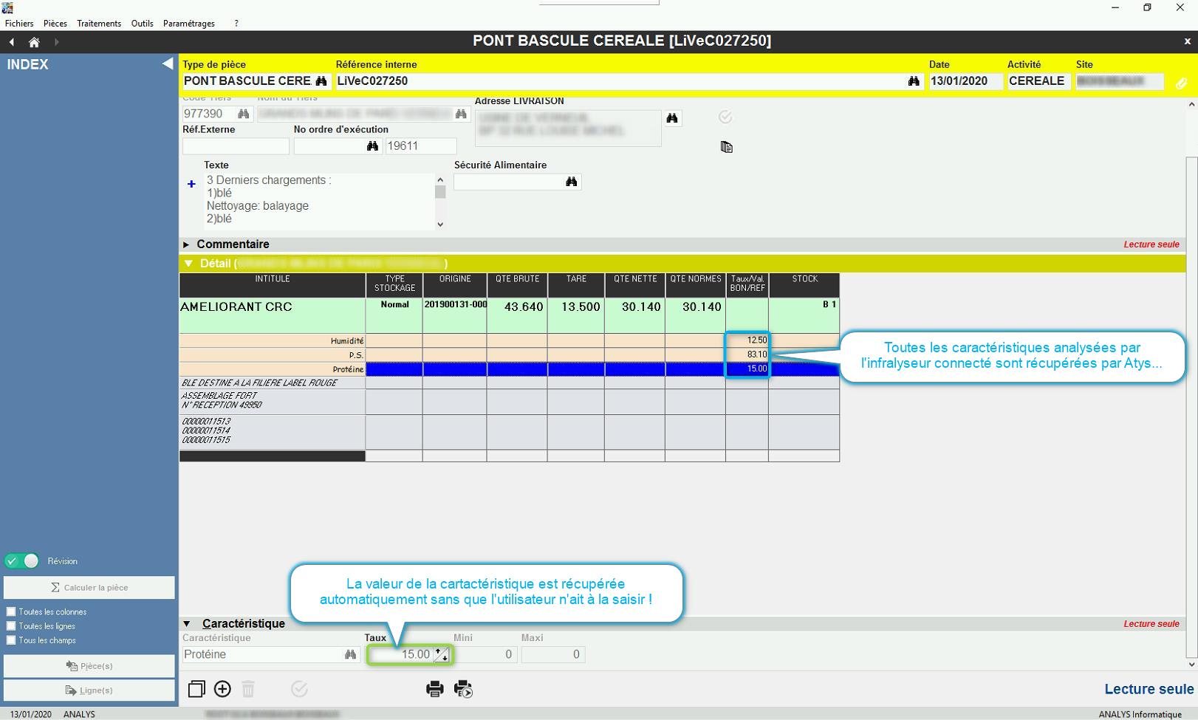Collapse the INDEX side panel arrow
This screenshot has width=1198, height=720.
coord(168,64)
